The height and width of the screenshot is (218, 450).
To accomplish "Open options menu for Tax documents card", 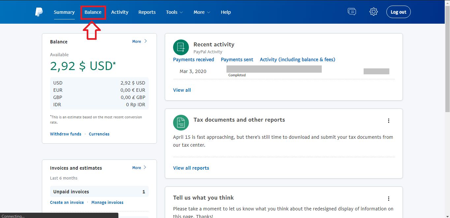I will 389,121.
